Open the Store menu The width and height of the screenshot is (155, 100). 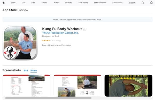tap(13, 3)
